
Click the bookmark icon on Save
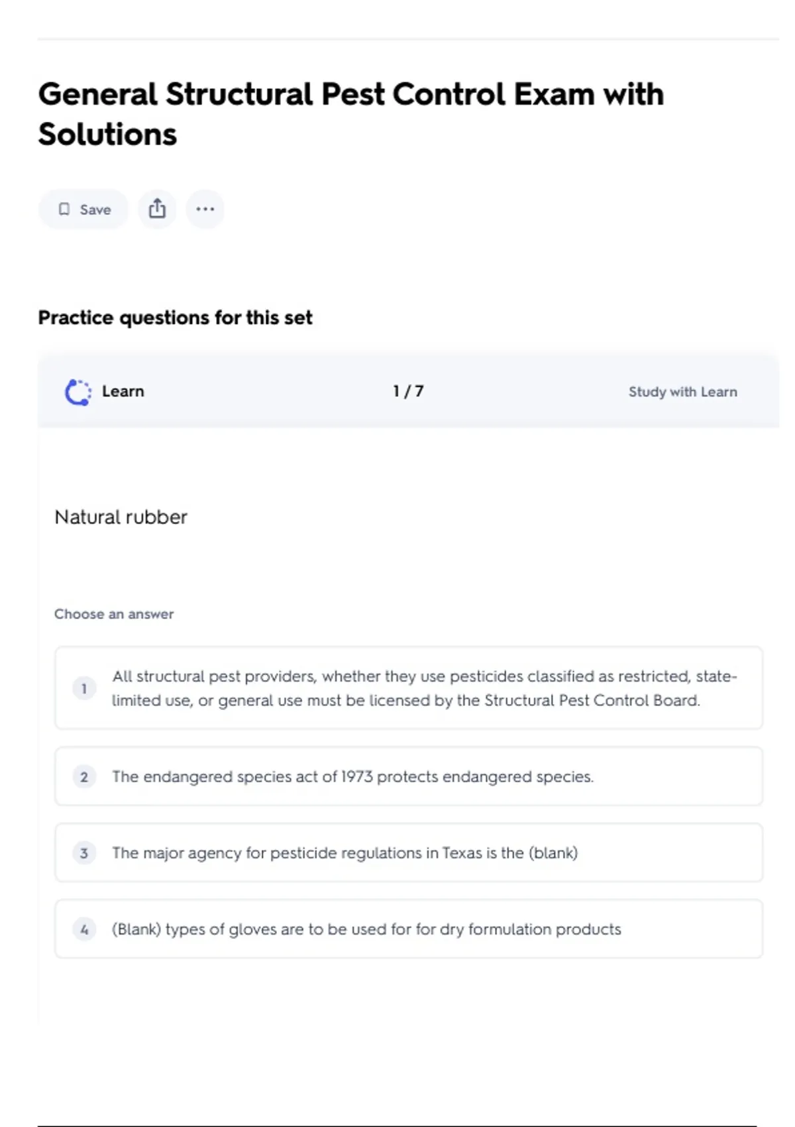(x=64, y=209)
